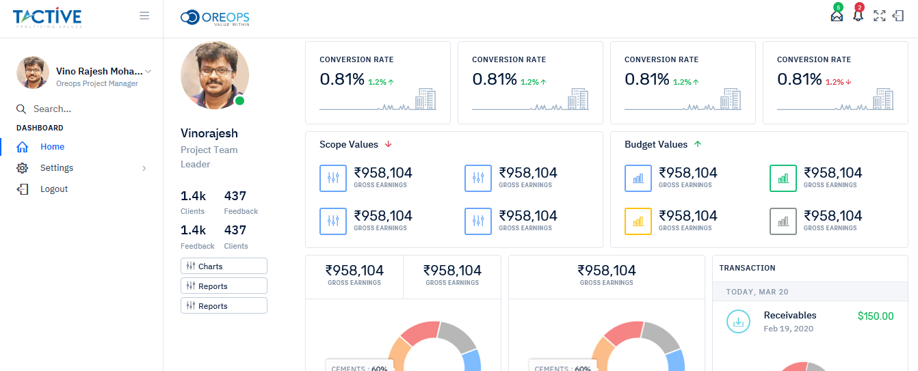918x371 pixels.
Task: Click the large Vinorajesh profile photo
Action: (215, 75)
